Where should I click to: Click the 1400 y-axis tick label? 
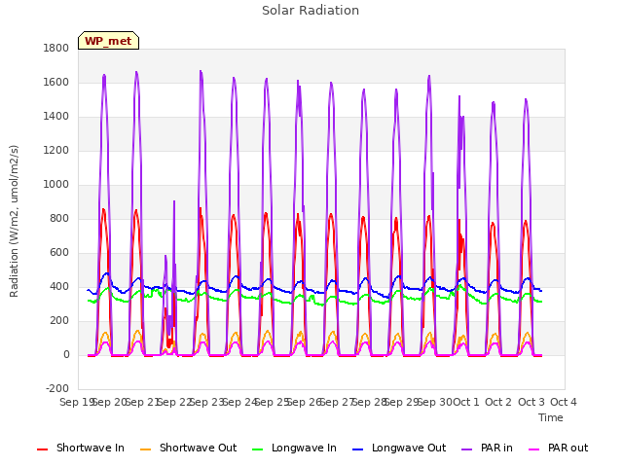click(x=56, y=117)
